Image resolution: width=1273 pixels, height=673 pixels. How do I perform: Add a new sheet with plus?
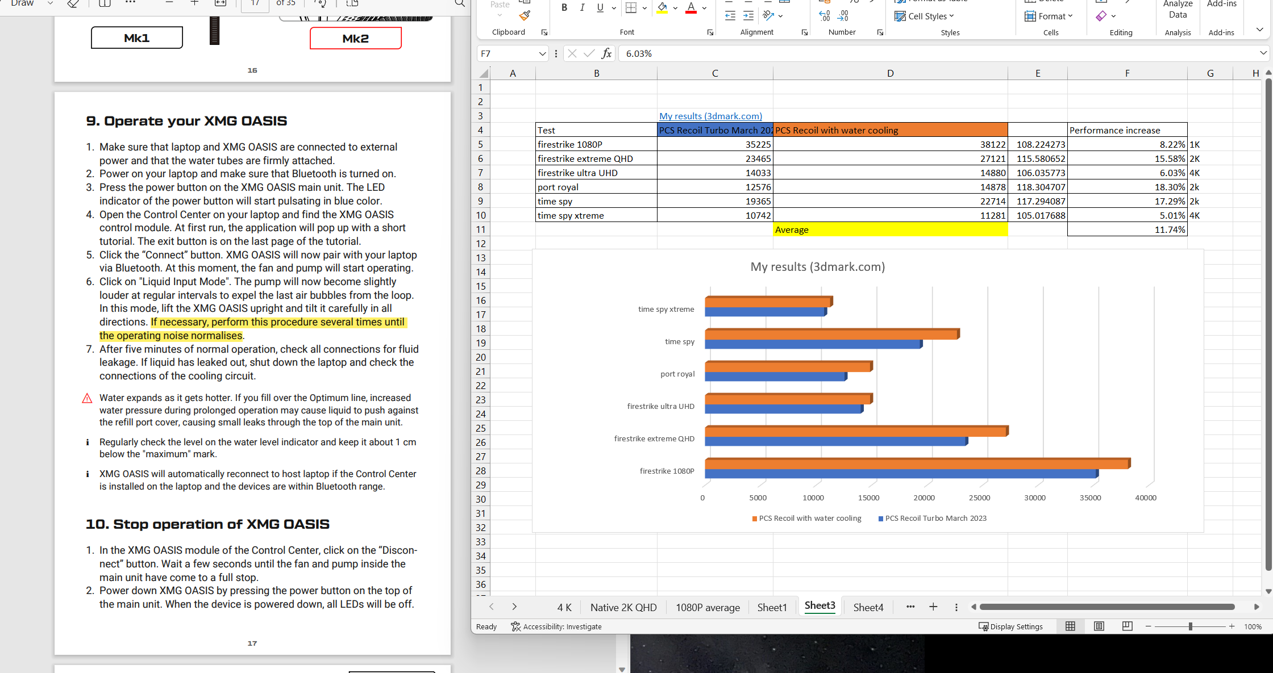tap(933, 607)
